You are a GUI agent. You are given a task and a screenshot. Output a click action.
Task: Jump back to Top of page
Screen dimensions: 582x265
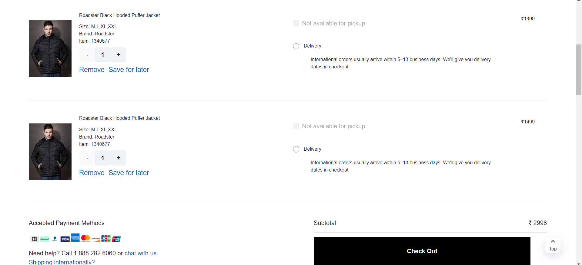point(553,245)
